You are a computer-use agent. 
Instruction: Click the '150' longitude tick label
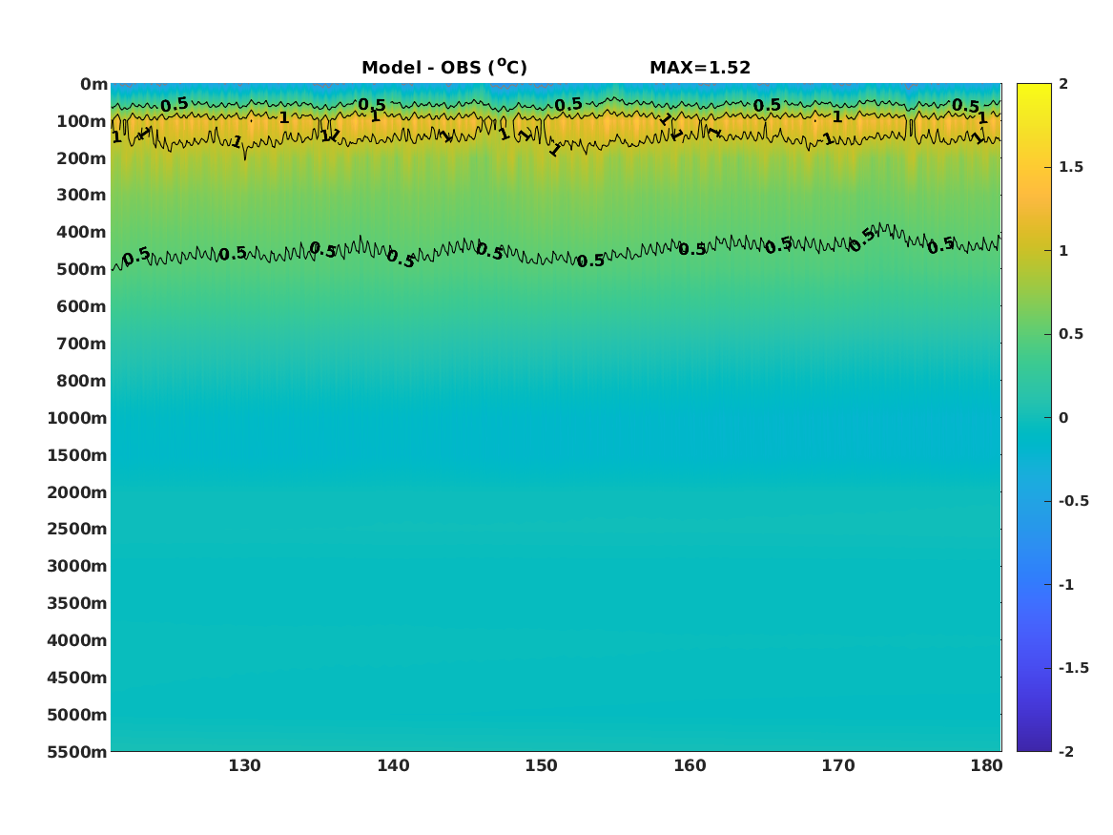542,765
